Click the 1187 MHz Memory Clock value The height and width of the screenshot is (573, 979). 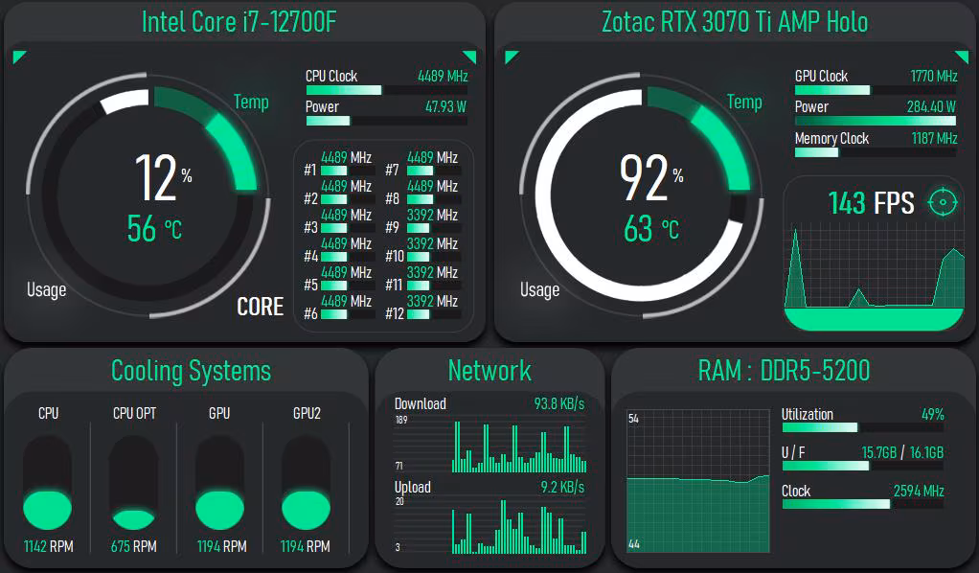click(x=934, y=138)
